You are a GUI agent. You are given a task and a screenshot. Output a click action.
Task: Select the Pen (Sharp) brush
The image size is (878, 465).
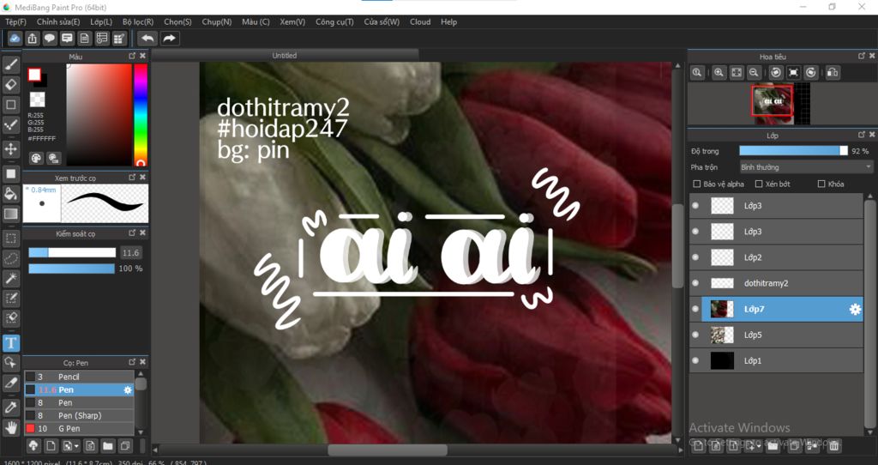pos(79,416)
